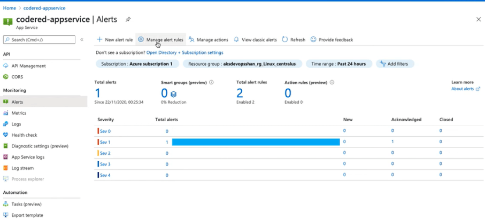
Task: Click the Sev 3 severity link
Action: click(x=105, y=164)
